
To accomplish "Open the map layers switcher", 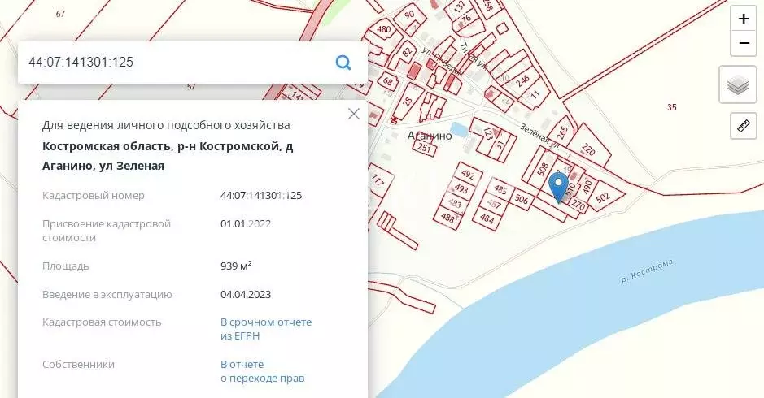I will pyautogui.click(x=737, y=84).
